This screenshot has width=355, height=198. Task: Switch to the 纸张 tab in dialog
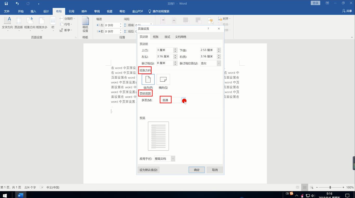click(x=156, y=37)
